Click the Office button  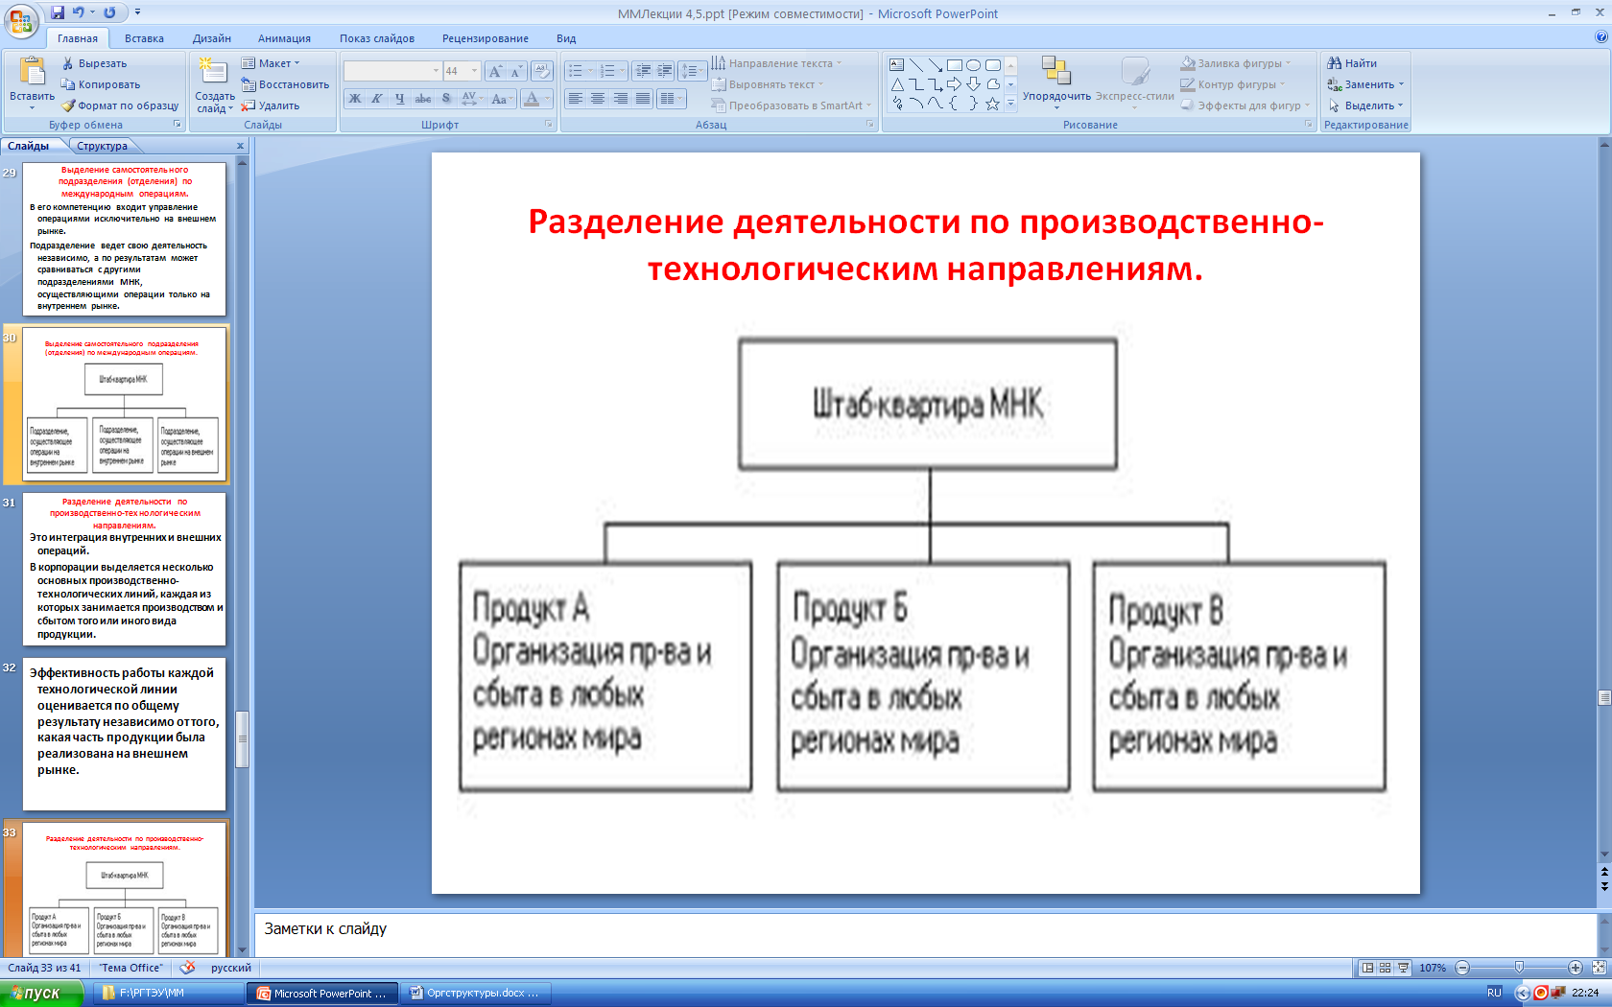pyautogui.click(x=20, y=20)
